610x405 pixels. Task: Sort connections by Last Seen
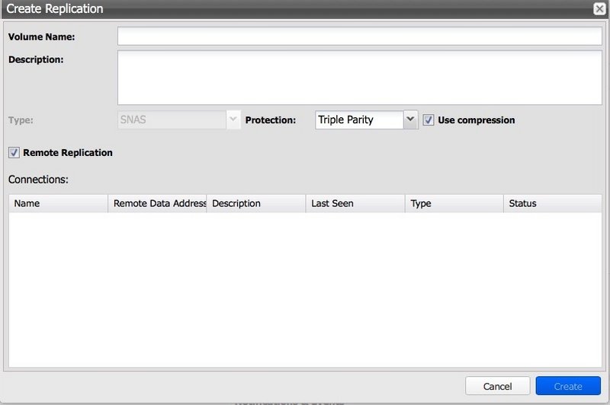(x=355, y=203)
